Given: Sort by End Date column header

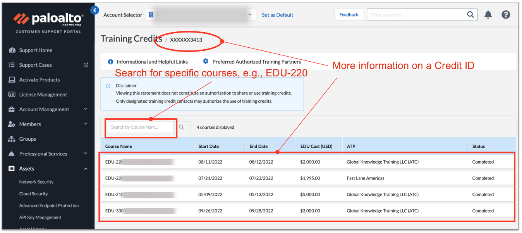Looking at the screenshot, I should [258, 147].
